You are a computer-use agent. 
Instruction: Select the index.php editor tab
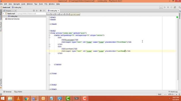click(53, 11)
